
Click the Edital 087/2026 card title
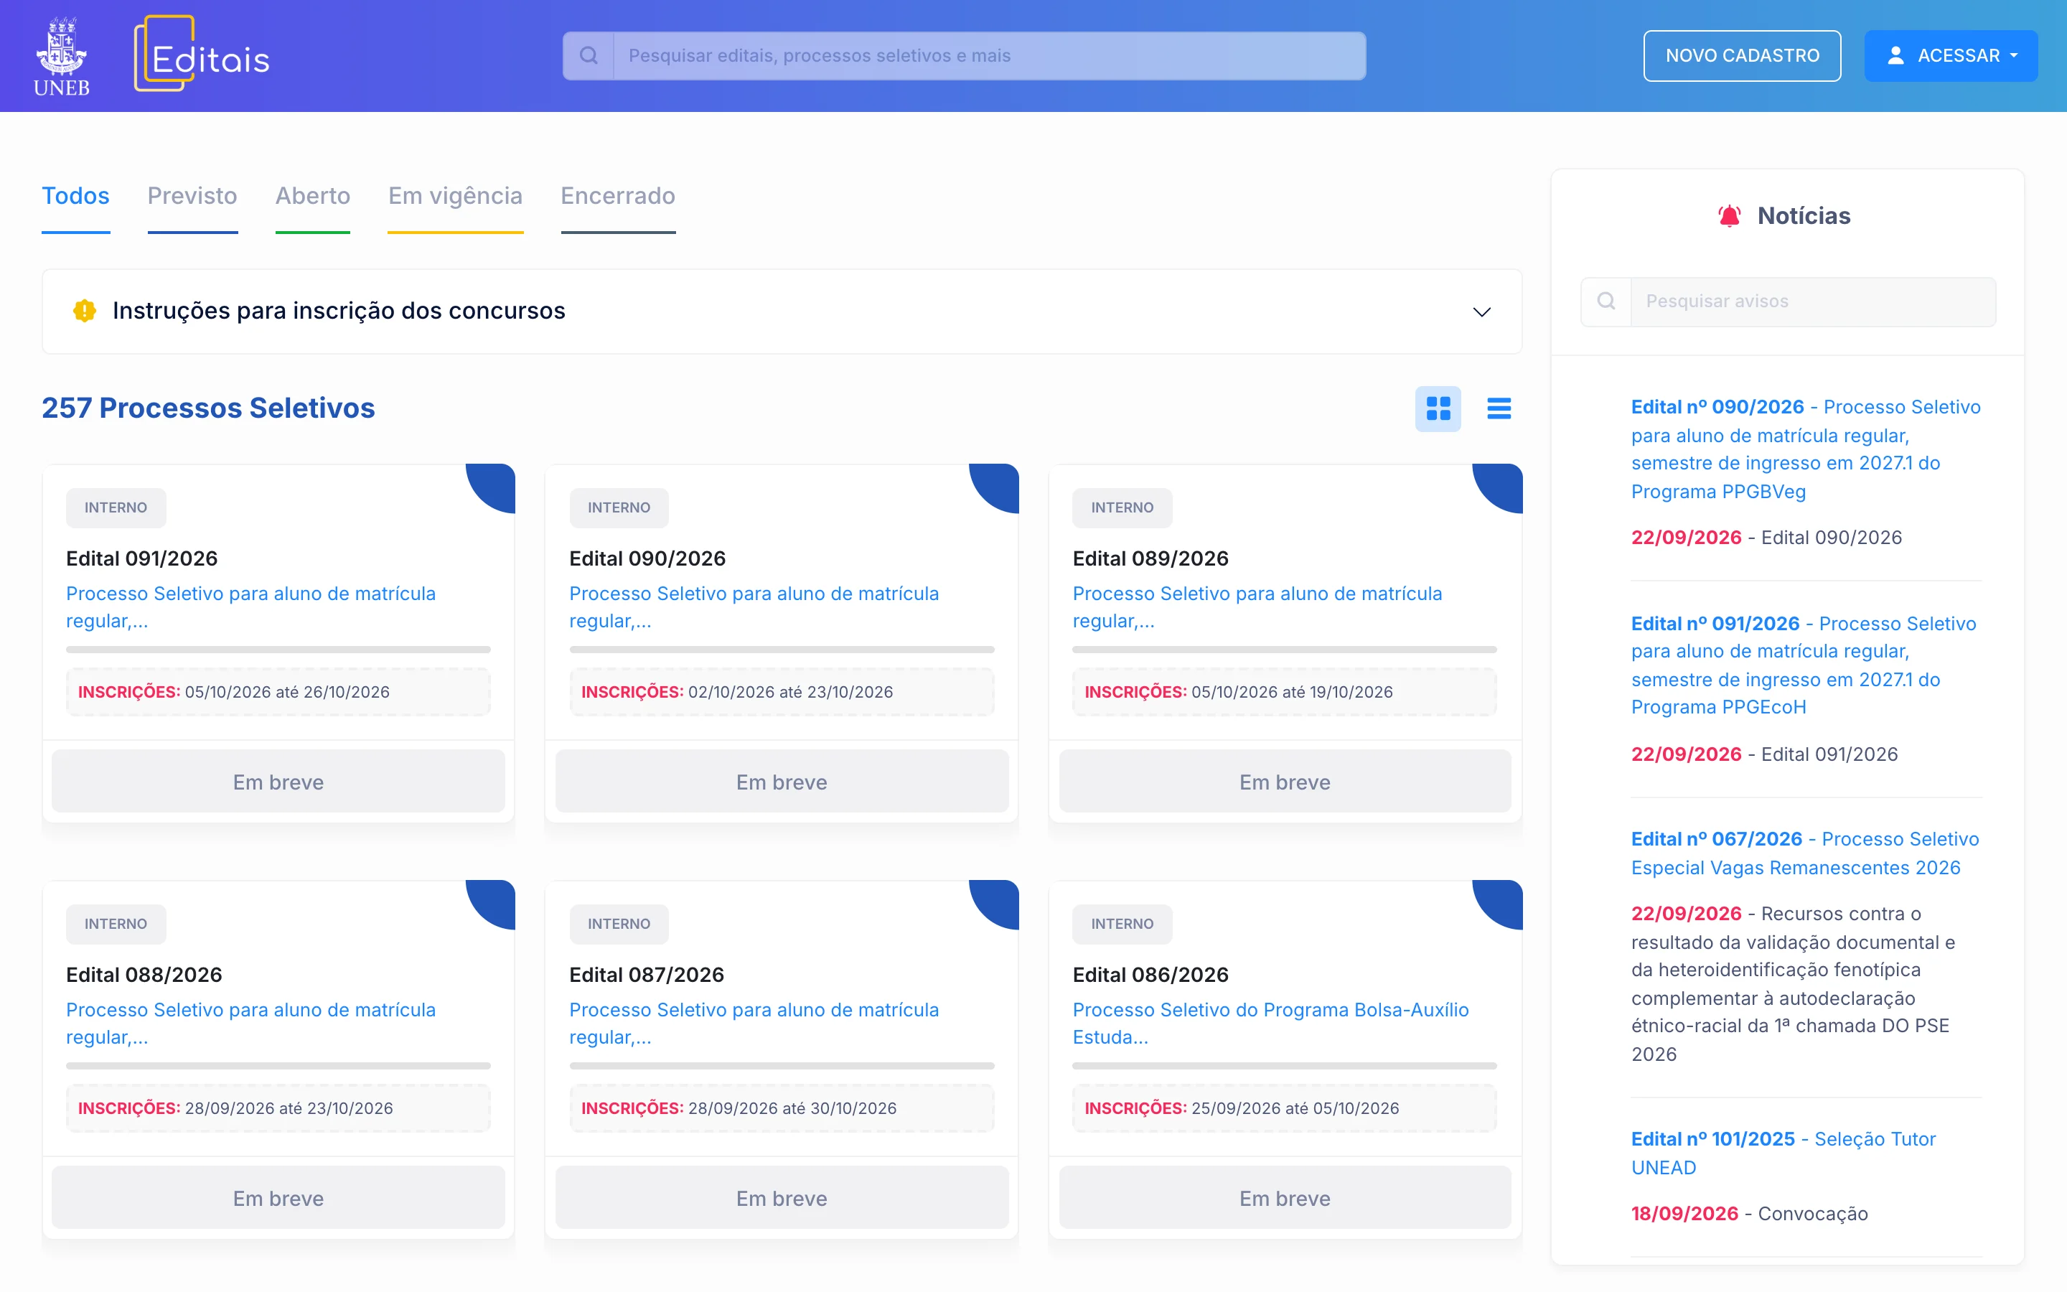coord(647,974)
